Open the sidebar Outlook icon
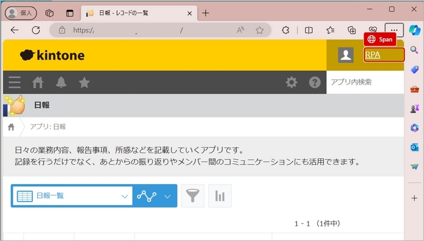 414,148
